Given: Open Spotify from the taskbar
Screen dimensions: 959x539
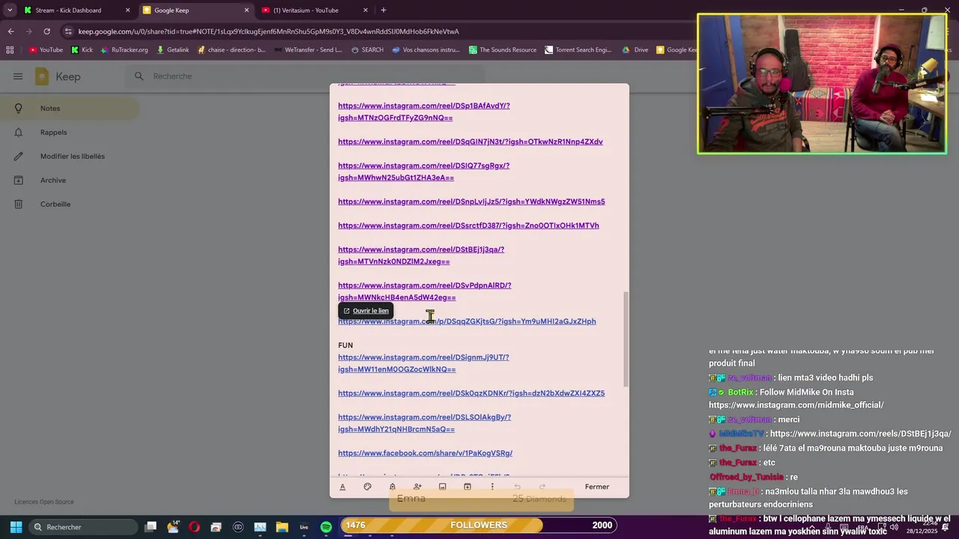Looking at the screenshot, I should tap(326, 527).
